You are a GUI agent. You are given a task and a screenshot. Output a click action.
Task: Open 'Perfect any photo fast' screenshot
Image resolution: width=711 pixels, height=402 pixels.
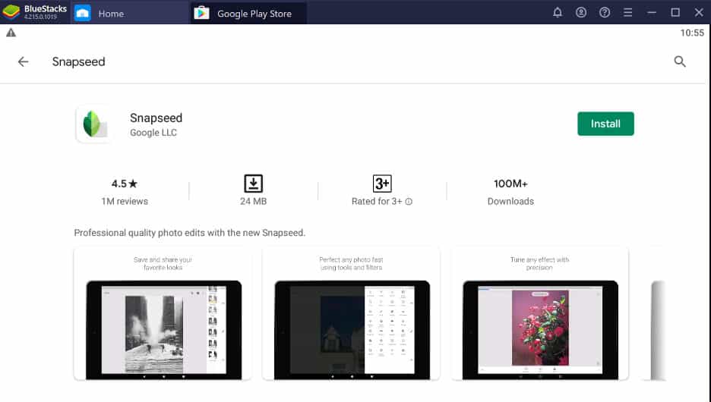coord(351,313)
